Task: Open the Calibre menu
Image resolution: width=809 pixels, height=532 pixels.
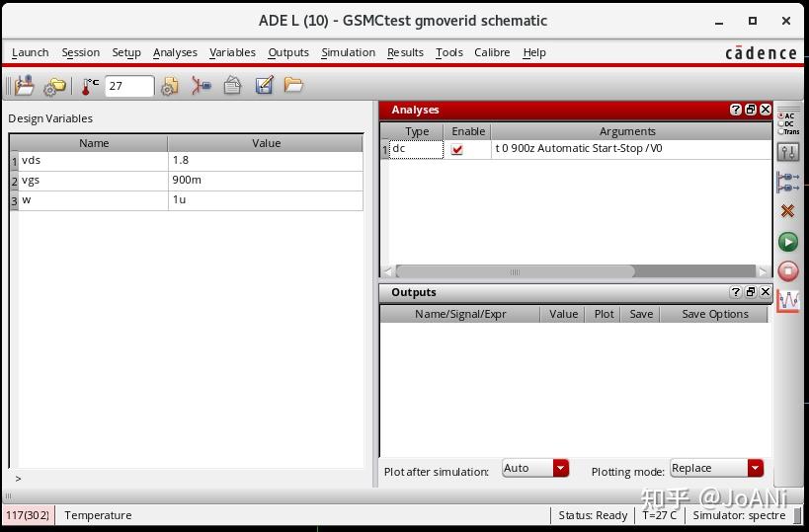Action: pos(492,52)
